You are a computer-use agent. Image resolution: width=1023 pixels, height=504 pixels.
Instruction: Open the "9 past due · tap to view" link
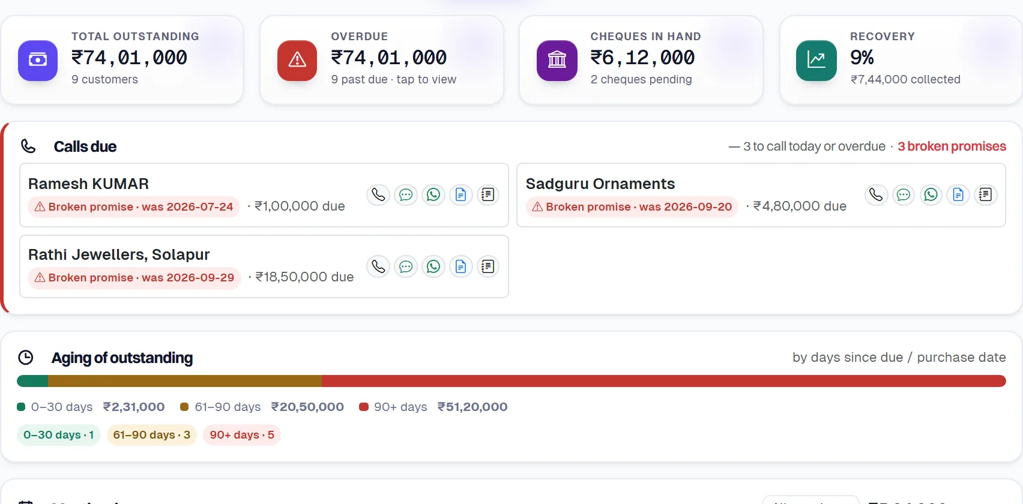394,79
